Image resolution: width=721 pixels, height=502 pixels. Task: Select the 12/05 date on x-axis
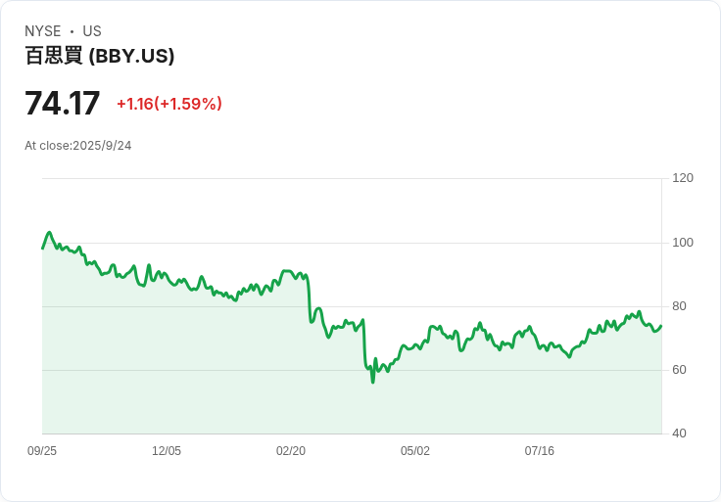pyautogui.click(x=167, y=451)
